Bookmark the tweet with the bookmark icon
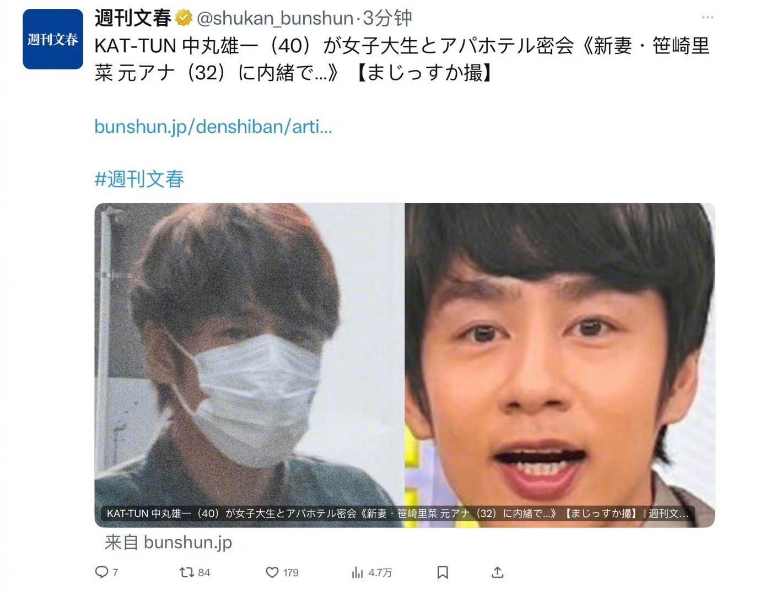Viewport: 760px width, 595px height. (442, 572)
